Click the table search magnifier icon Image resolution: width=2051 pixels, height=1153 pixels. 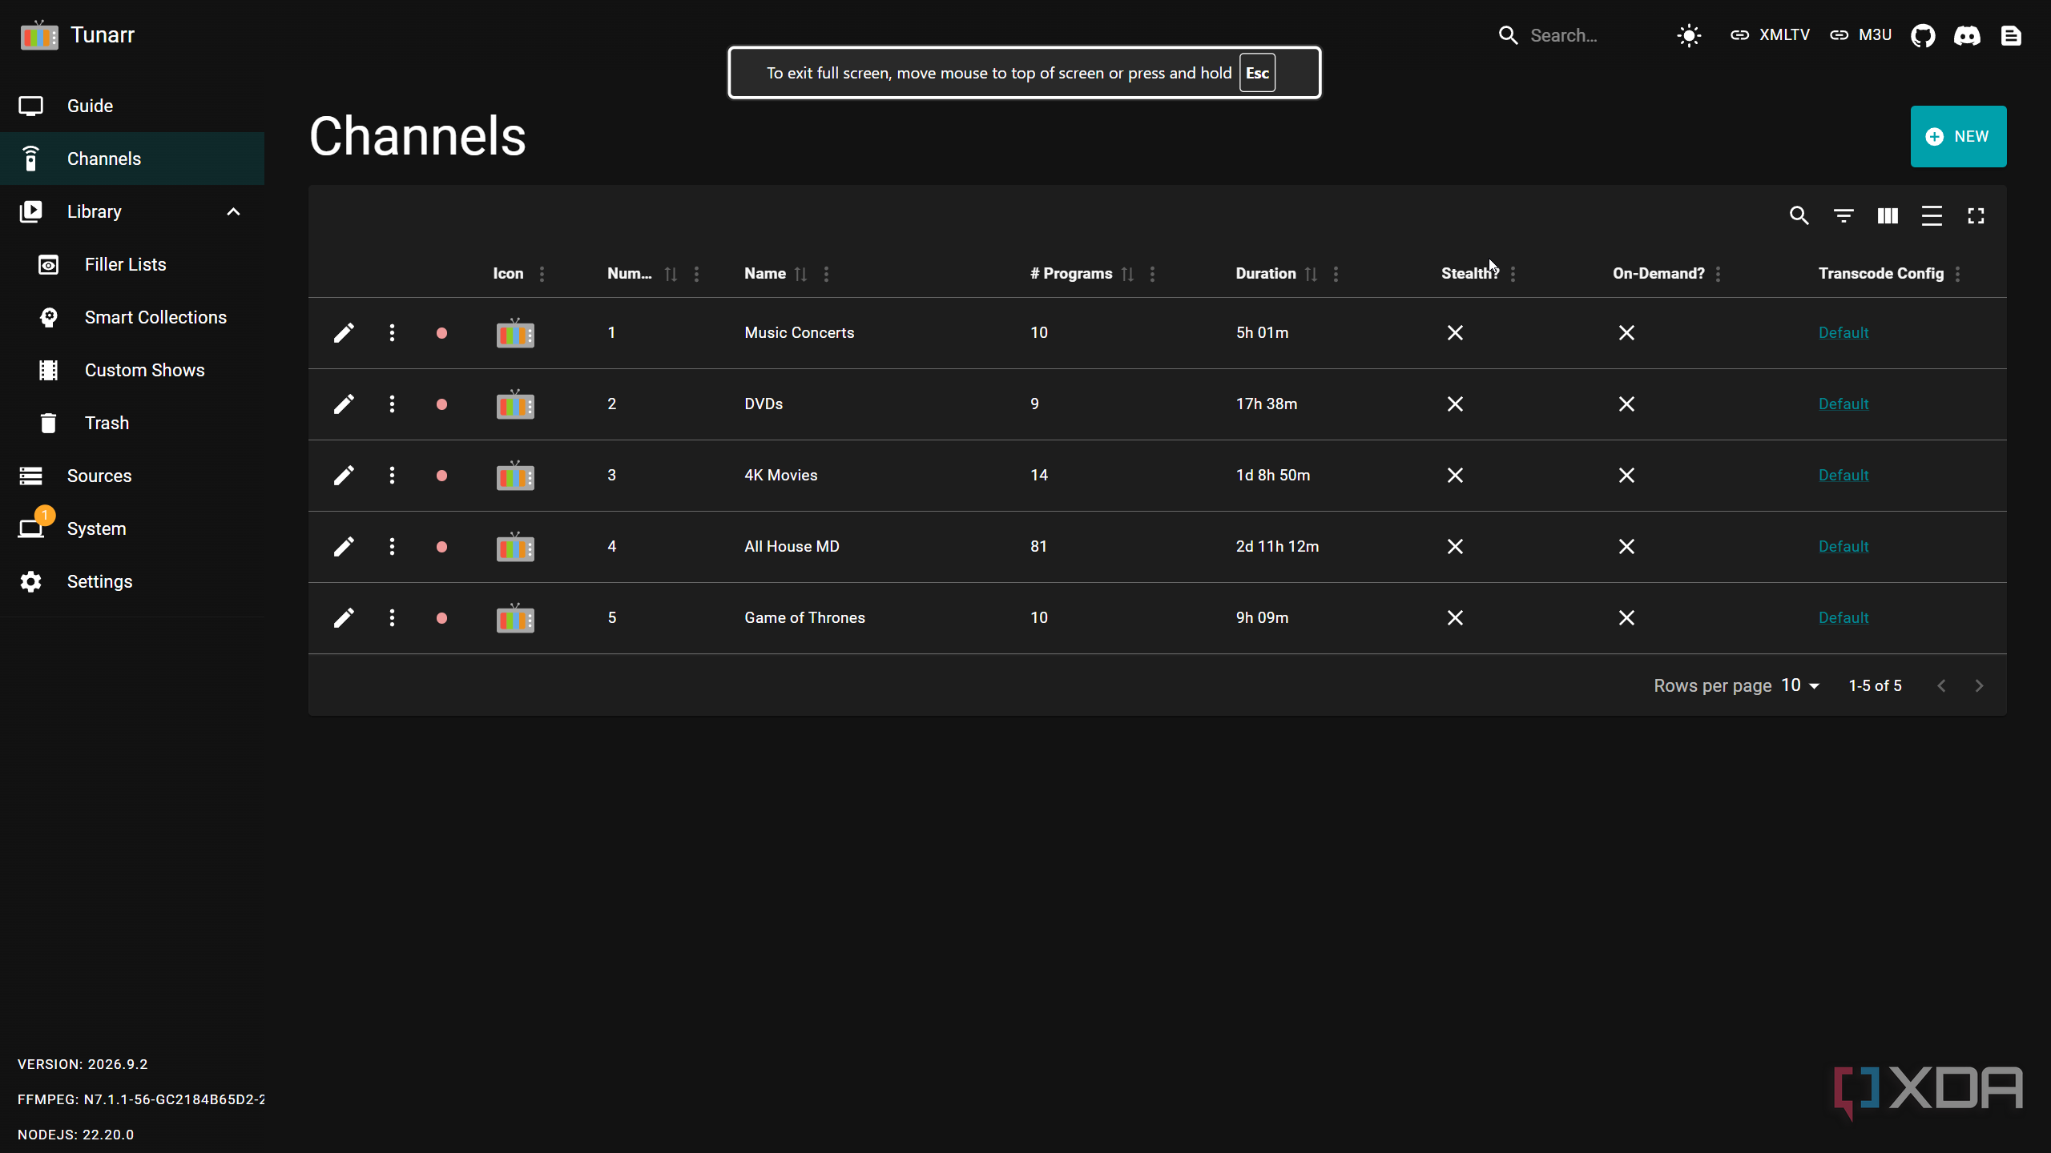[x=1799, y=215]
